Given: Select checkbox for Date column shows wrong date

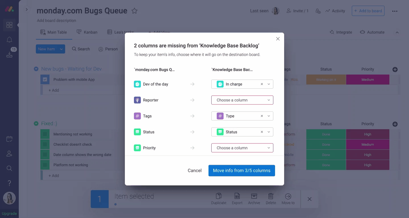Looking at the screenshot, I should 45,155.
